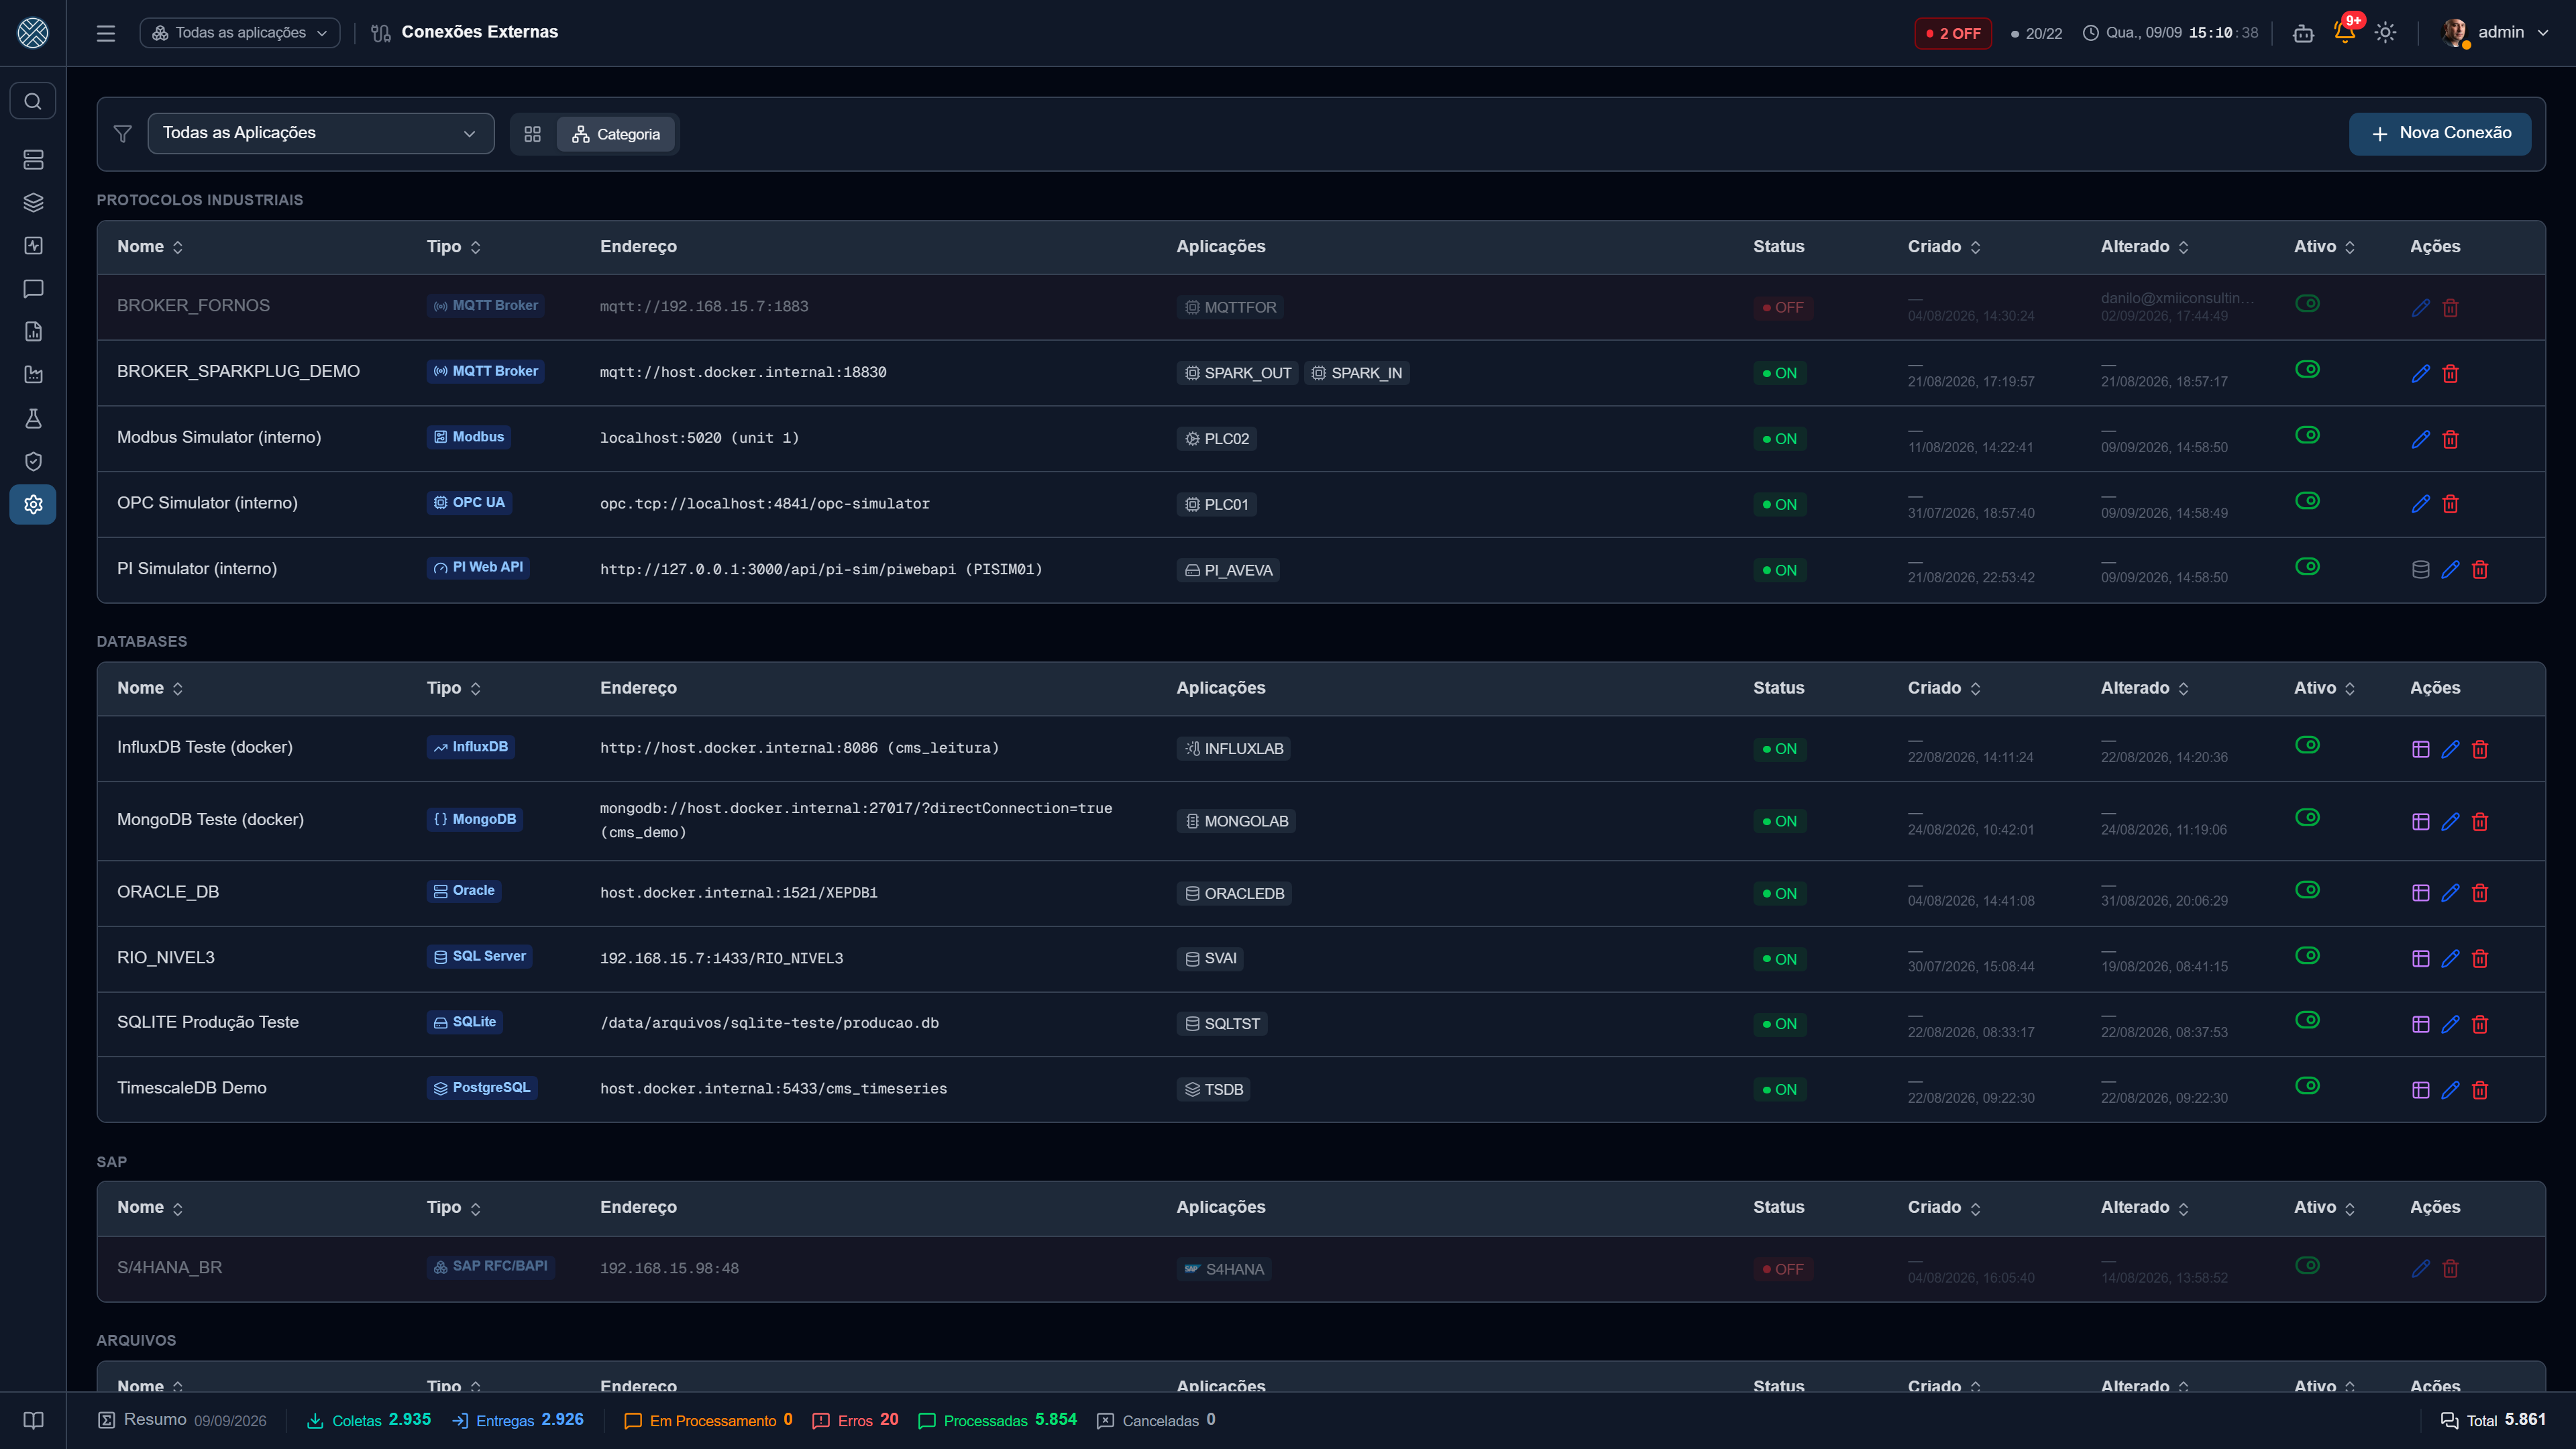2576x1449 pixels.
Task: Sort Databases table by Criado
Action: (x=1944, y=688)
